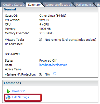100x104 pixels.
Task: Open the partially visible Events tab
Action: coord(98,5)
